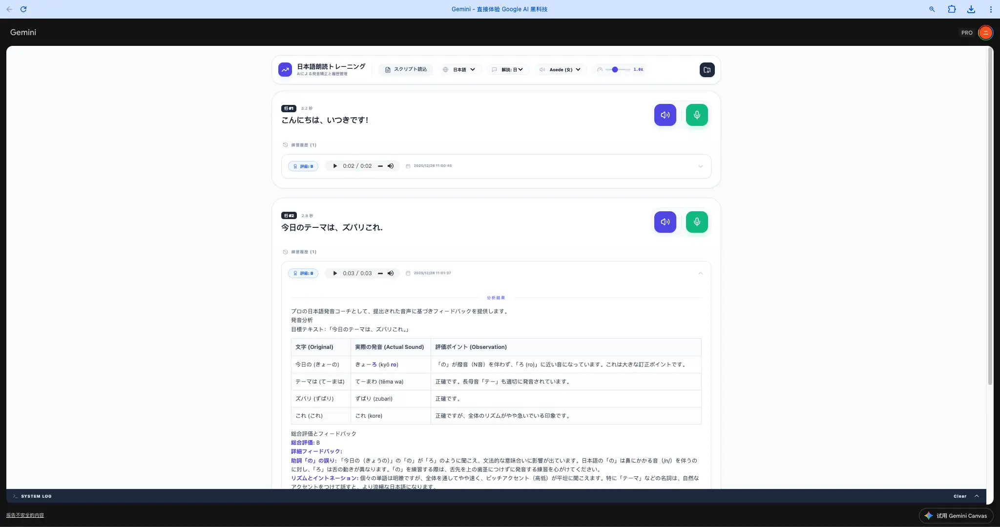
Task: Start recording with line #1 microphone button
Action: (x=697, y=115)
